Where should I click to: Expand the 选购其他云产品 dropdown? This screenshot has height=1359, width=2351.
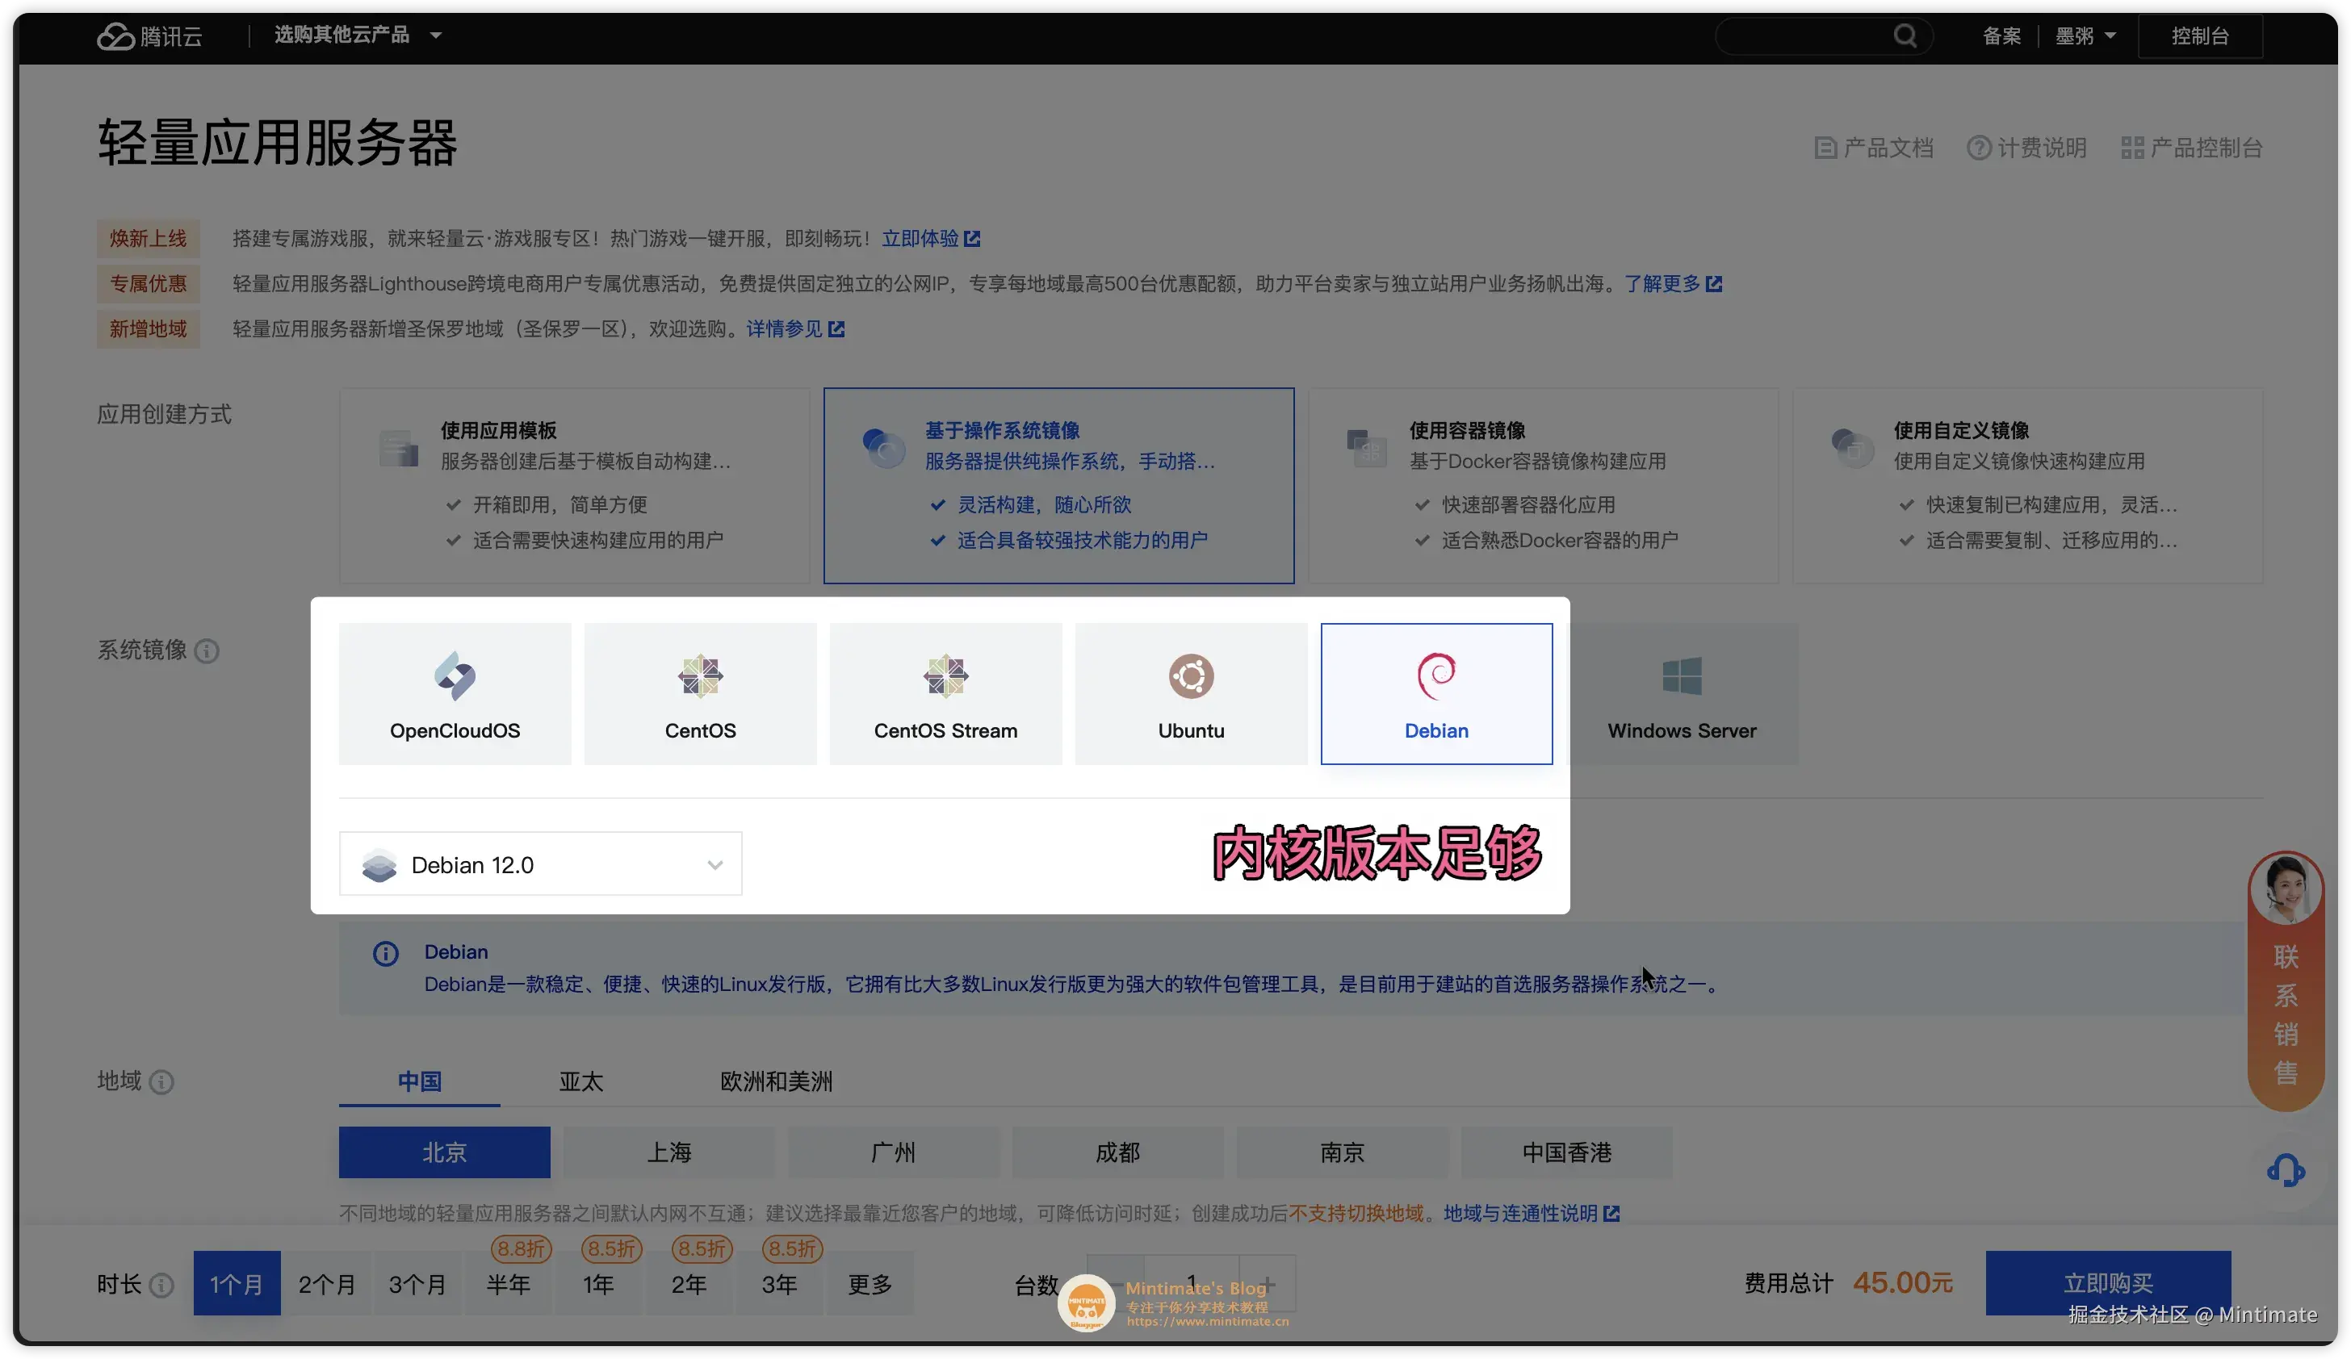click(354, 35)
